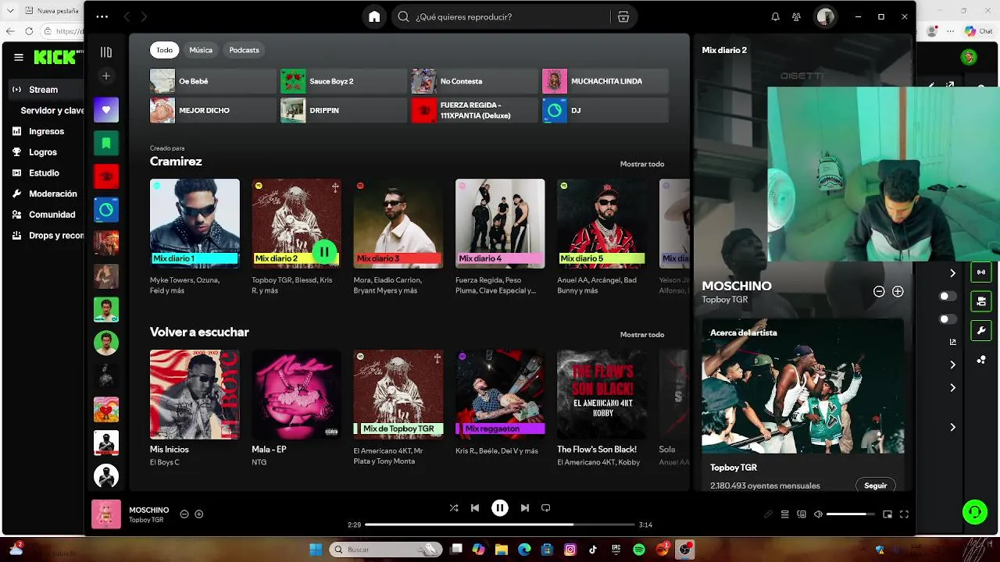Click the taskbar Buscar search box
The width and height of the screenshot is (1000, 562).
point(387,550)
